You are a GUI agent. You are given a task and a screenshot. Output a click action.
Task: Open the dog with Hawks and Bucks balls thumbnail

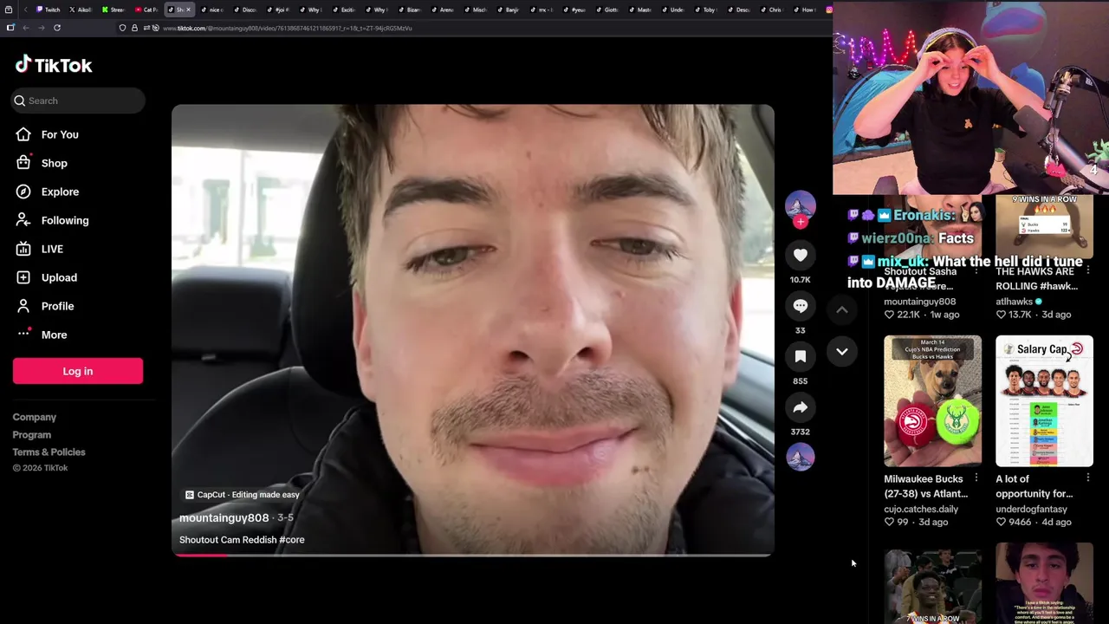click(932, 401)
